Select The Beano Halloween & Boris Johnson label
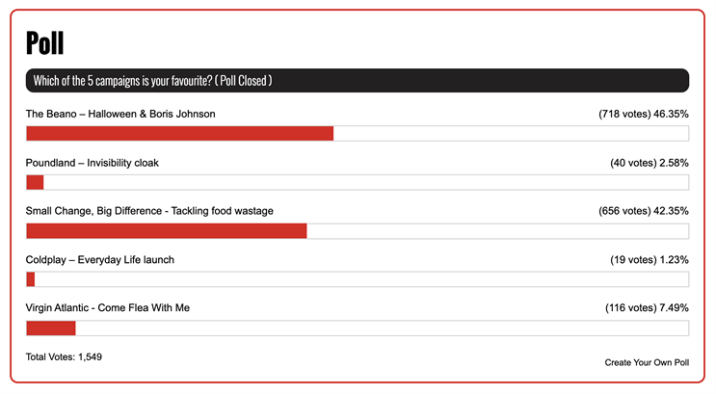The image size is (716, 394). [x=120, y=114]
